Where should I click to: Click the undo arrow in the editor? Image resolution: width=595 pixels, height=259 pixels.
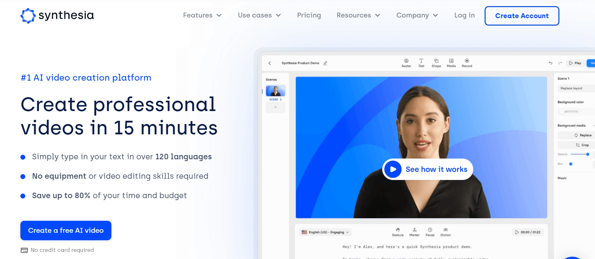(550, 63)
